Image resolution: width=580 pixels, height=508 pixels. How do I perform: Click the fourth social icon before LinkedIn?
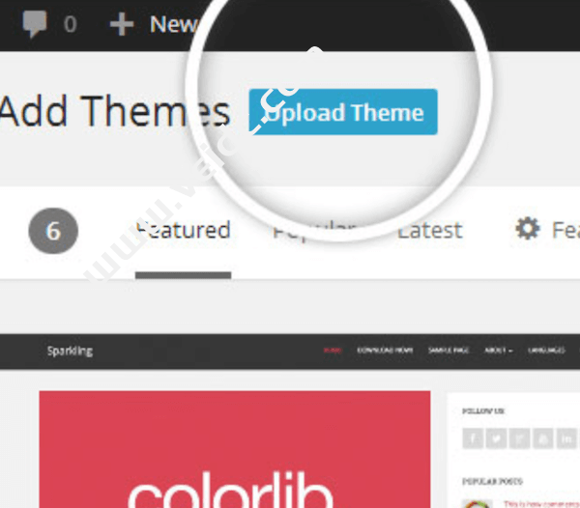point(543,438)
